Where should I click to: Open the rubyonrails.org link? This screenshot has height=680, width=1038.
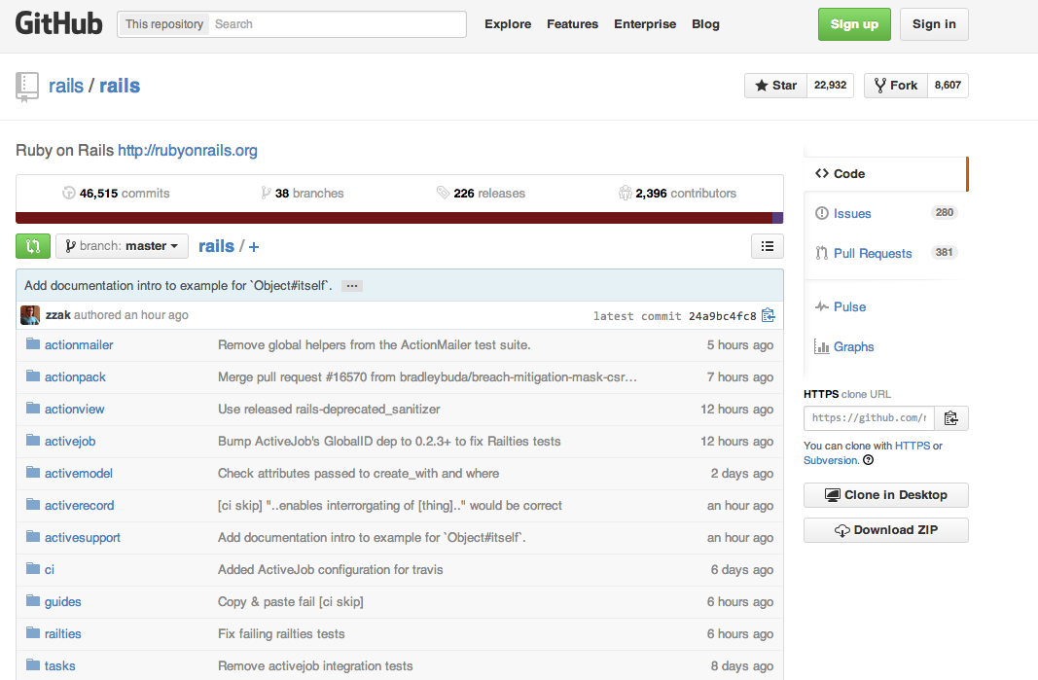tap(187, 151)
